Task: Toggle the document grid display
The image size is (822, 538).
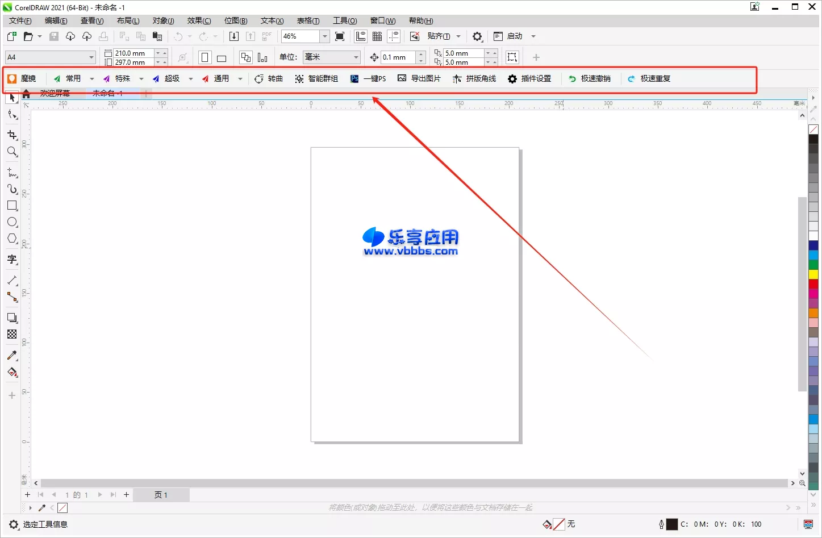Action: (377, 36)
